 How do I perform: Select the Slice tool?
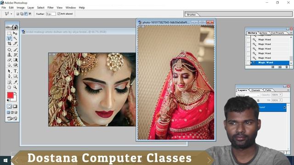[x=15, y=44]
